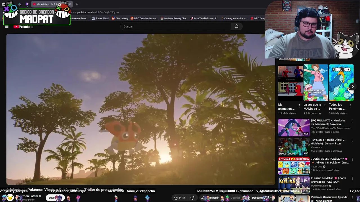This screenshot has height=202, width=360.
Task: Click the Suscribirse subscribe button
Action: pos(55,198)
